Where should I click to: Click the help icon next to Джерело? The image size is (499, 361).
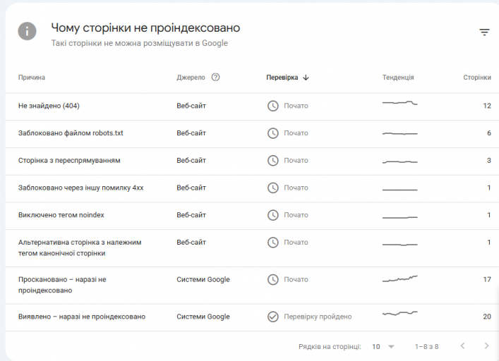pyautogui.click(x=215, y=78)
